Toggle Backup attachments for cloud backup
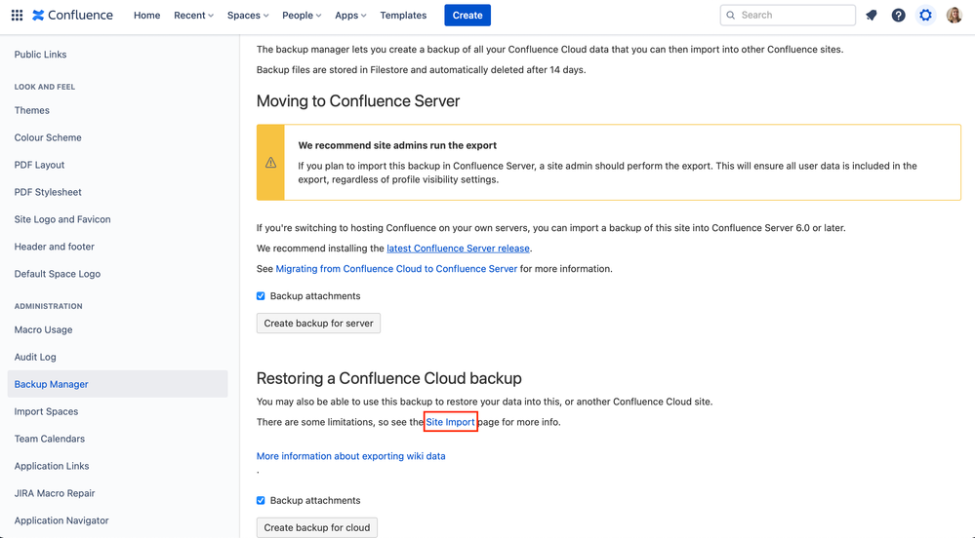Image resolution: width=975 pixels, height=538 pixels. 261,501
